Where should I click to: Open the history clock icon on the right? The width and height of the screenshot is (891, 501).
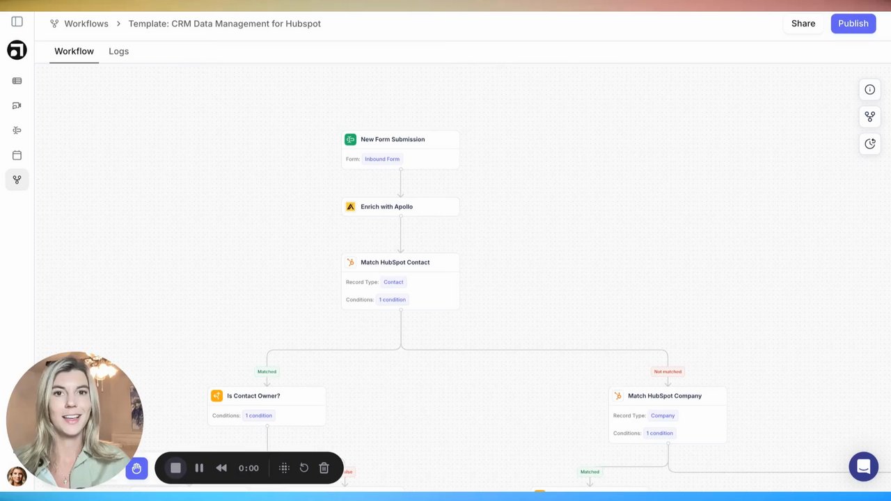[x=870, y=144]
